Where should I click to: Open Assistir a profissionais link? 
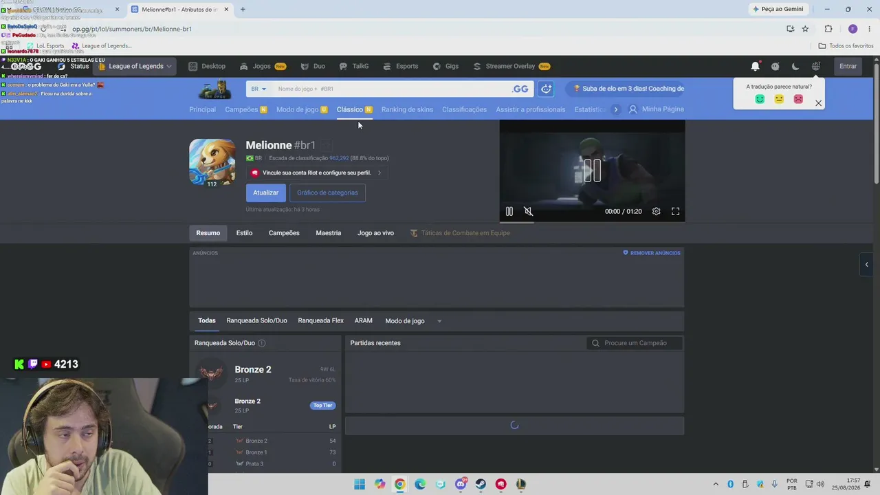point(530,109)
